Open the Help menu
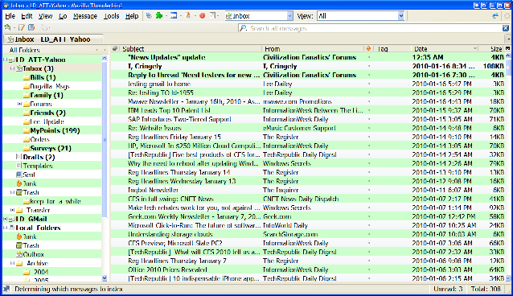 coord(132,16)
